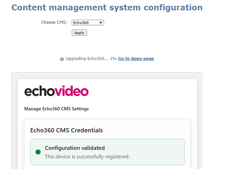Click the Manage Echo360 CMS Settings text
The image size is (231, 169).
(57, 109)
